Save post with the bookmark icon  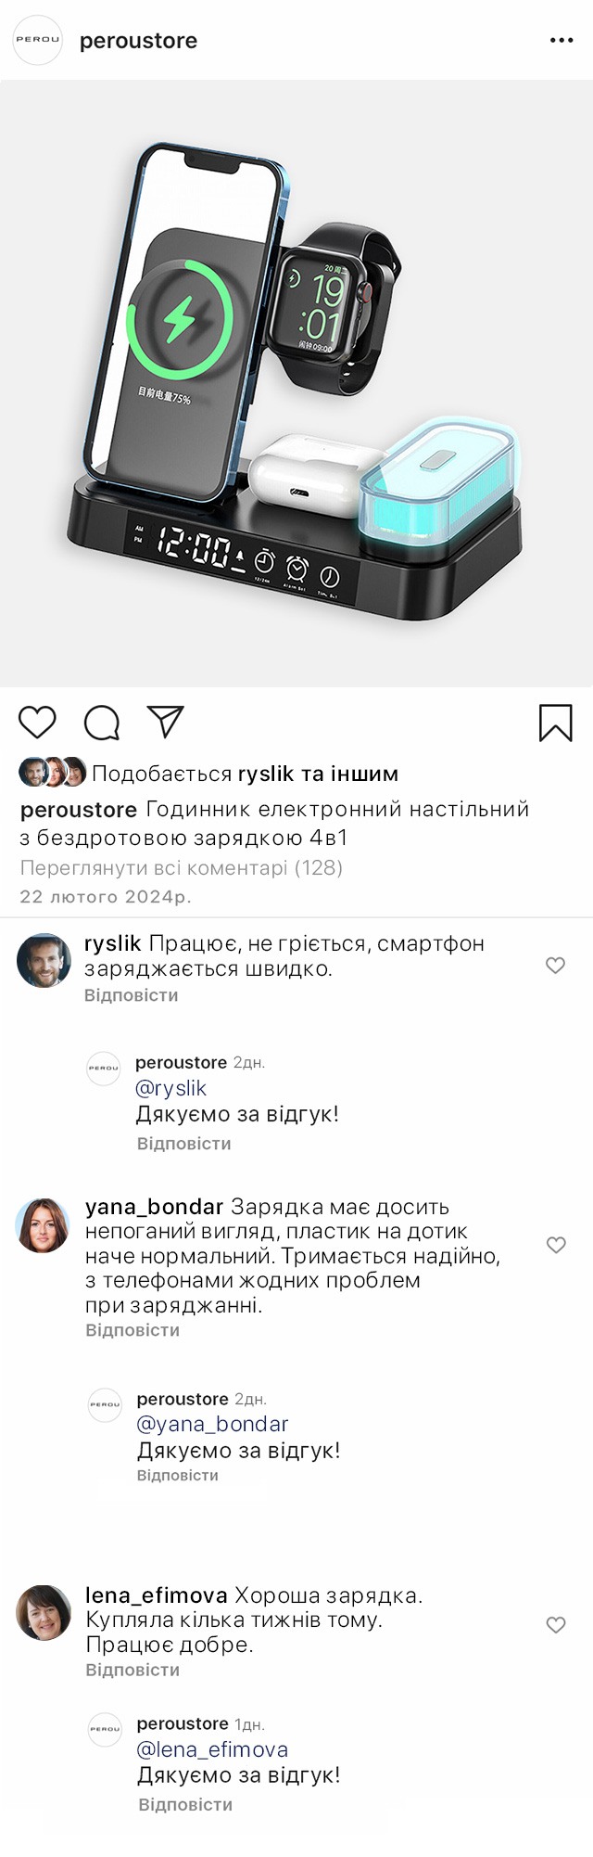click(x=555, y=723)
